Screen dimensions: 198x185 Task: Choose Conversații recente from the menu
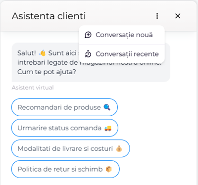point(122,54)
